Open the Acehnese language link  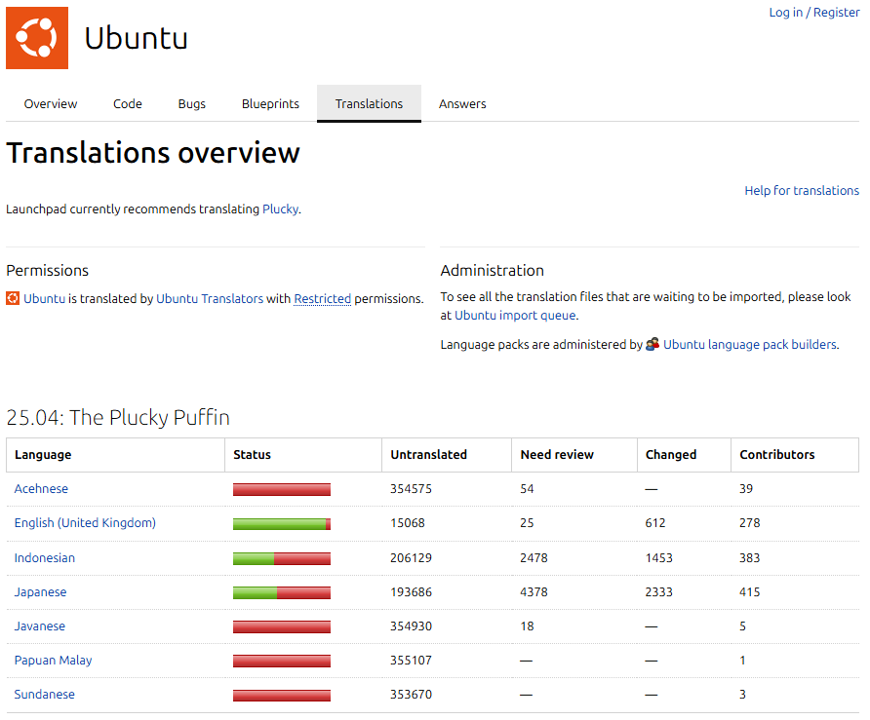(x=41, y=489)
